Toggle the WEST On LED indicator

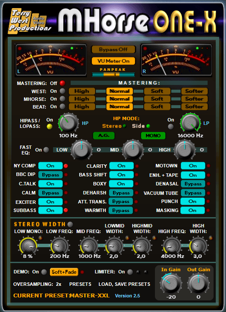(x=62, y=91)
